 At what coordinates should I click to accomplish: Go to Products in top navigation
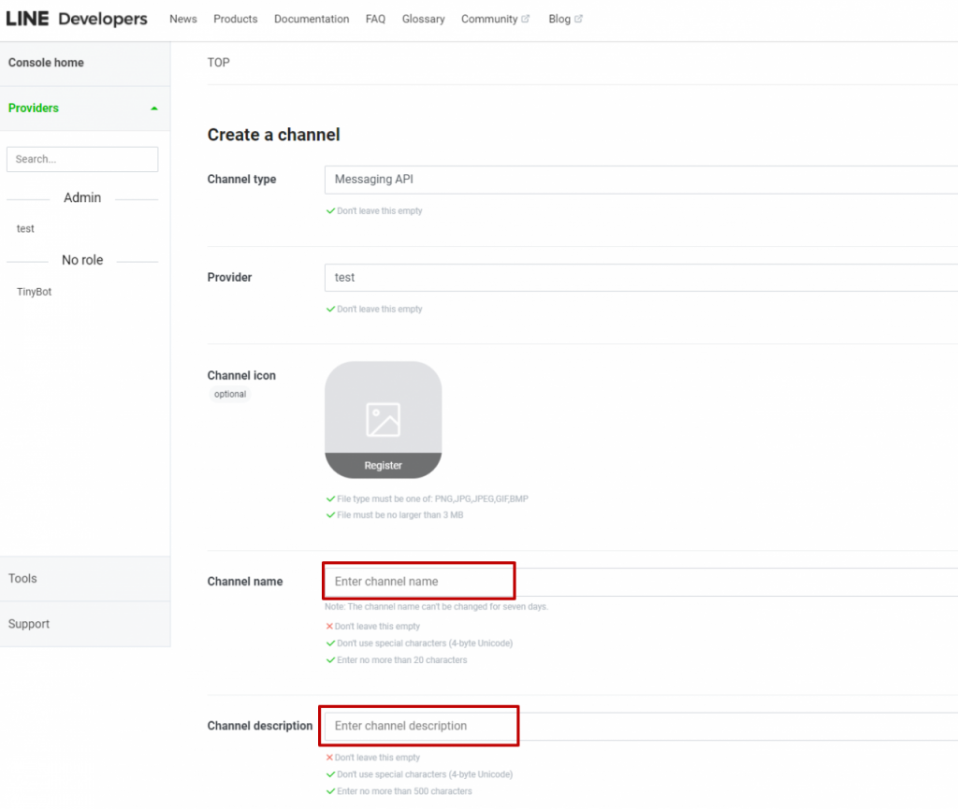235,19
